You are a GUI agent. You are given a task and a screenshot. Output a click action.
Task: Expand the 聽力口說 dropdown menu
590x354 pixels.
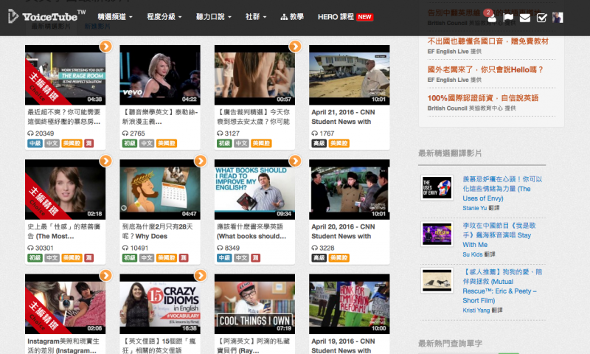pos(214,17)
